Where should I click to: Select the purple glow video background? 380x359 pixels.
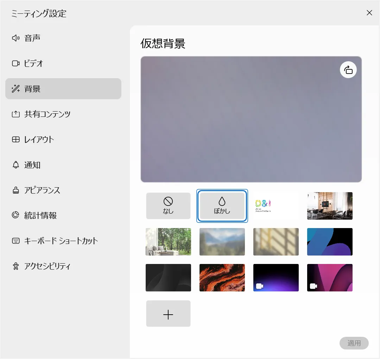tap(276, 278)
